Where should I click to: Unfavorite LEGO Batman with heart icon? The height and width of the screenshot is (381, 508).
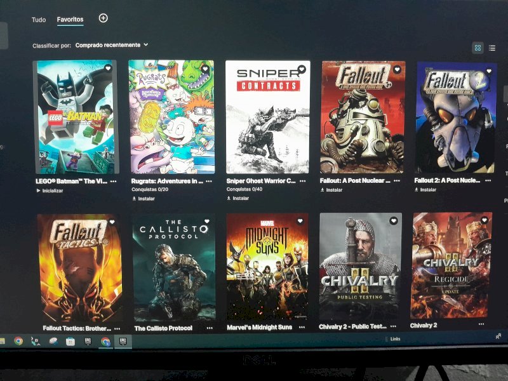click(x=108, y=68)
